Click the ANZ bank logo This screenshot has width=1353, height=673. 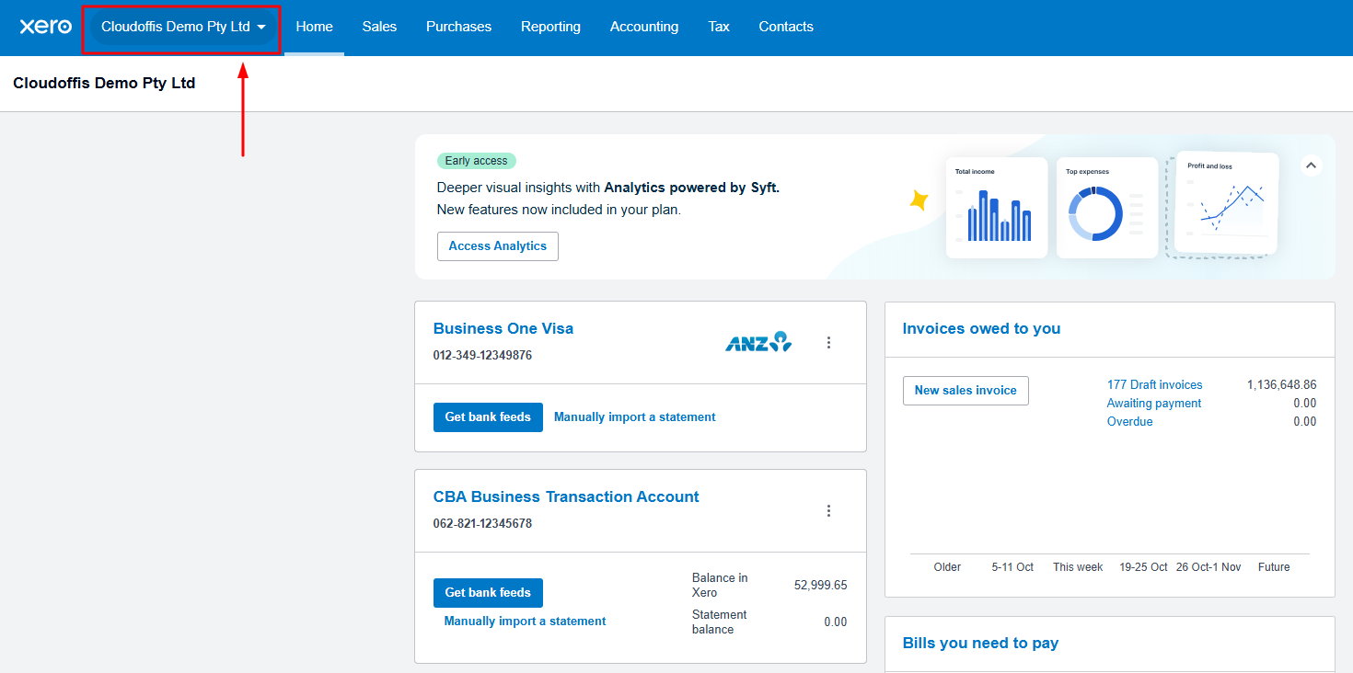point(758,342)
